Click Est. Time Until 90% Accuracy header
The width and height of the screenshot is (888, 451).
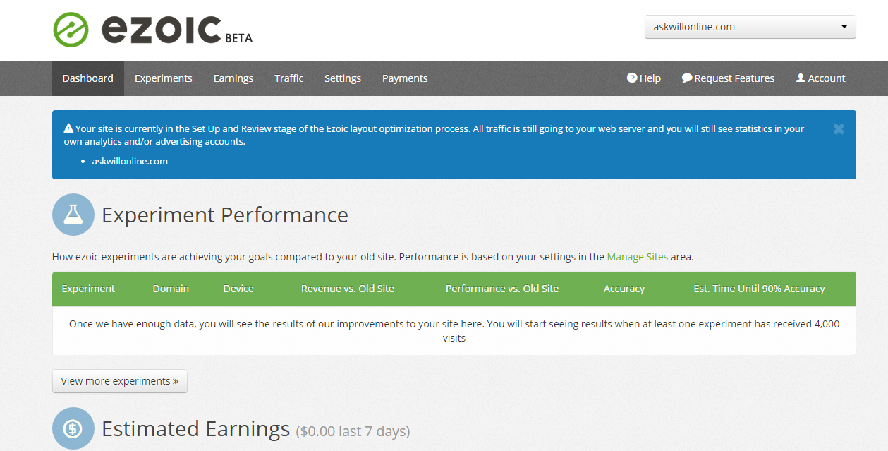pyautogui.click(x=759, y=289)
